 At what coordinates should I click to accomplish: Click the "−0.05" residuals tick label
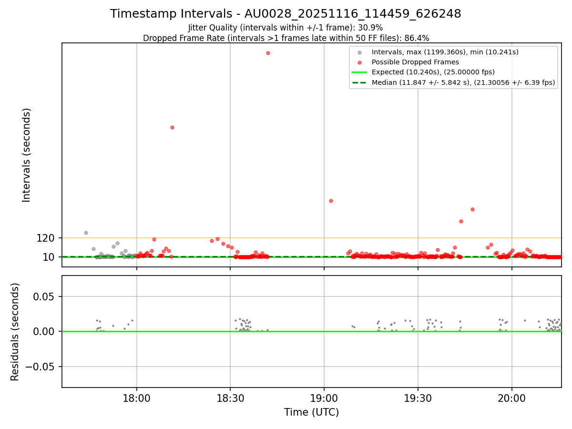[x=40, y=367]
